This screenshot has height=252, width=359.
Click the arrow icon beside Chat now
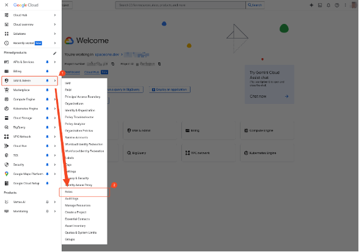pyautogui.click(x=286, y=96)
